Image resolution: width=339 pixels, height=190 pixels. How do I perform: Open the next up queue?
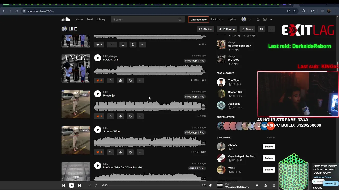[x=274, y=186]
